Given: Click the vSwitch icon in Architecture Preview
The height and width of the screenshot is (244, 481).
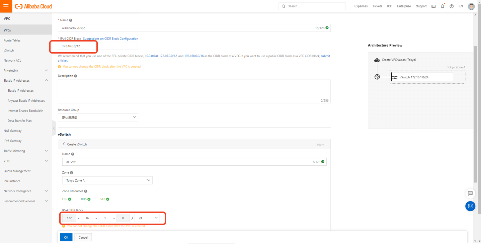Looking at the screenshot, I should (x=395, y=77).
